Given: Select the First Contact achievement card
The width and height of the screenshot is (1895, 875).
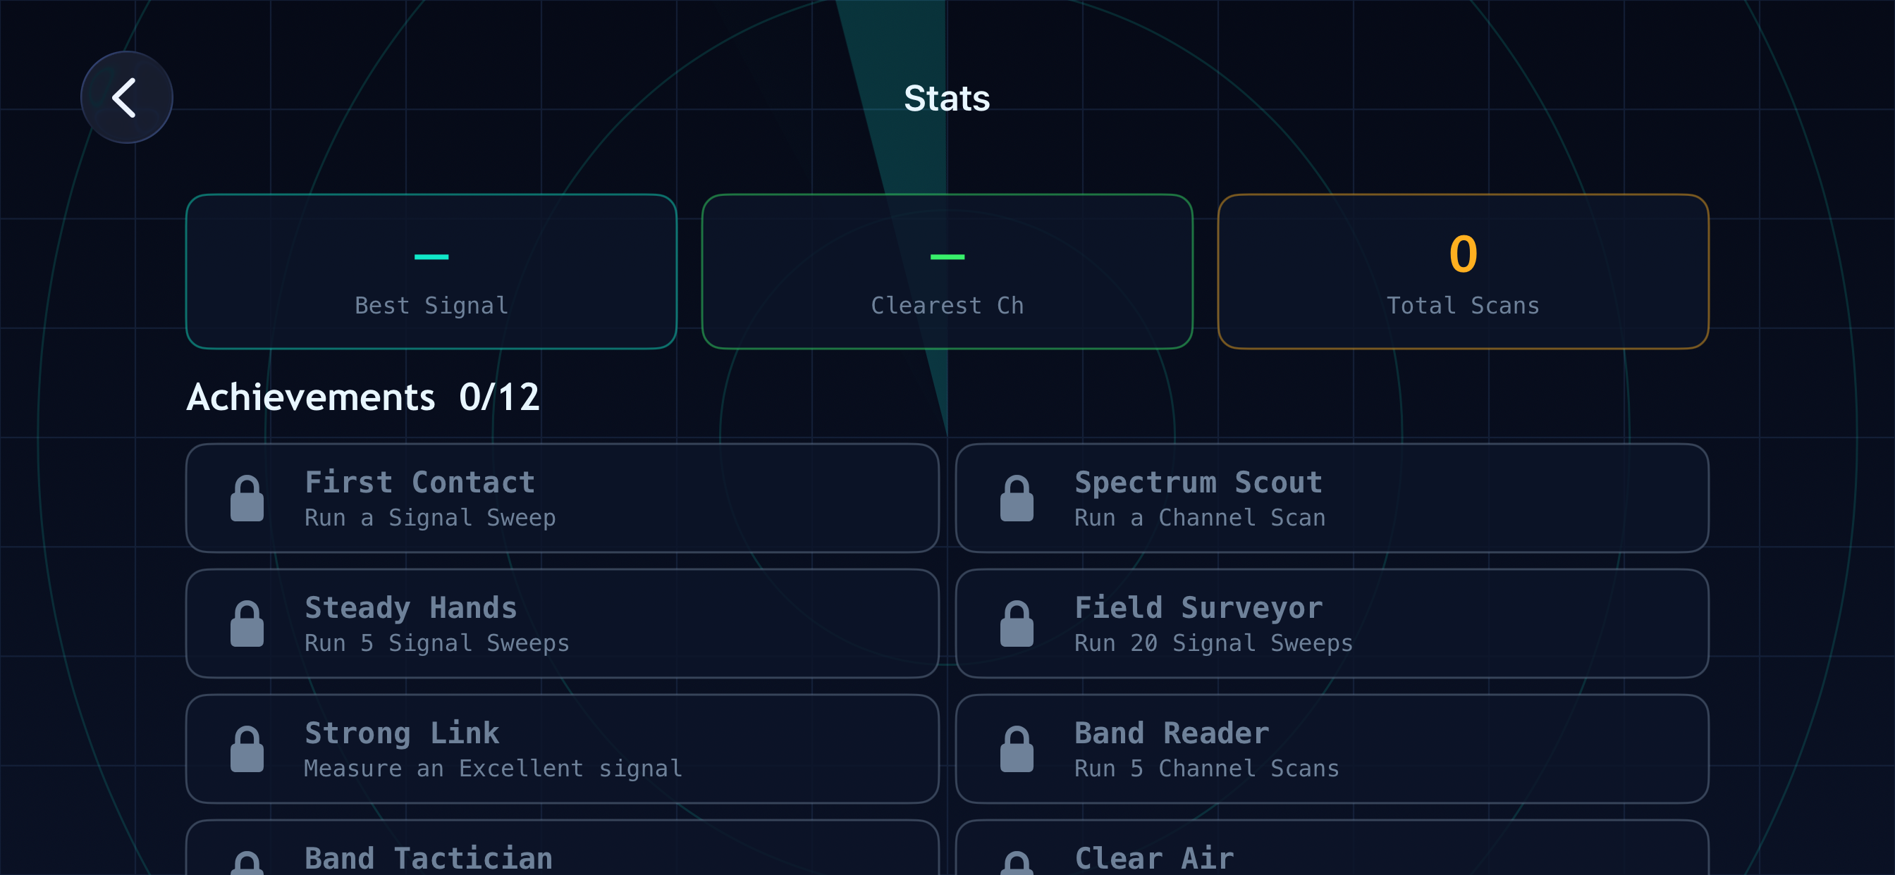Looking at the screenshot, I should click(562, 498).
